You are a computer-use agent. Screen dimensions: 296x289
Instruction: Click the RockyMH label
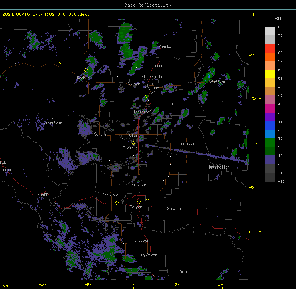tap(84, 78)
